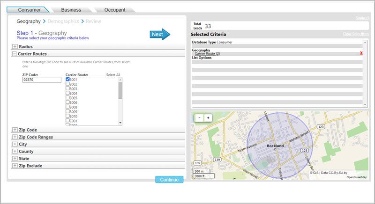
Task: Check carrier route B008
Action: 67,107
